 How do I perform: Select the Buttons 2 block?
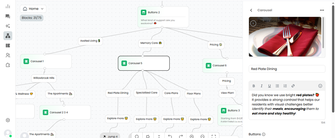point(163,17)
